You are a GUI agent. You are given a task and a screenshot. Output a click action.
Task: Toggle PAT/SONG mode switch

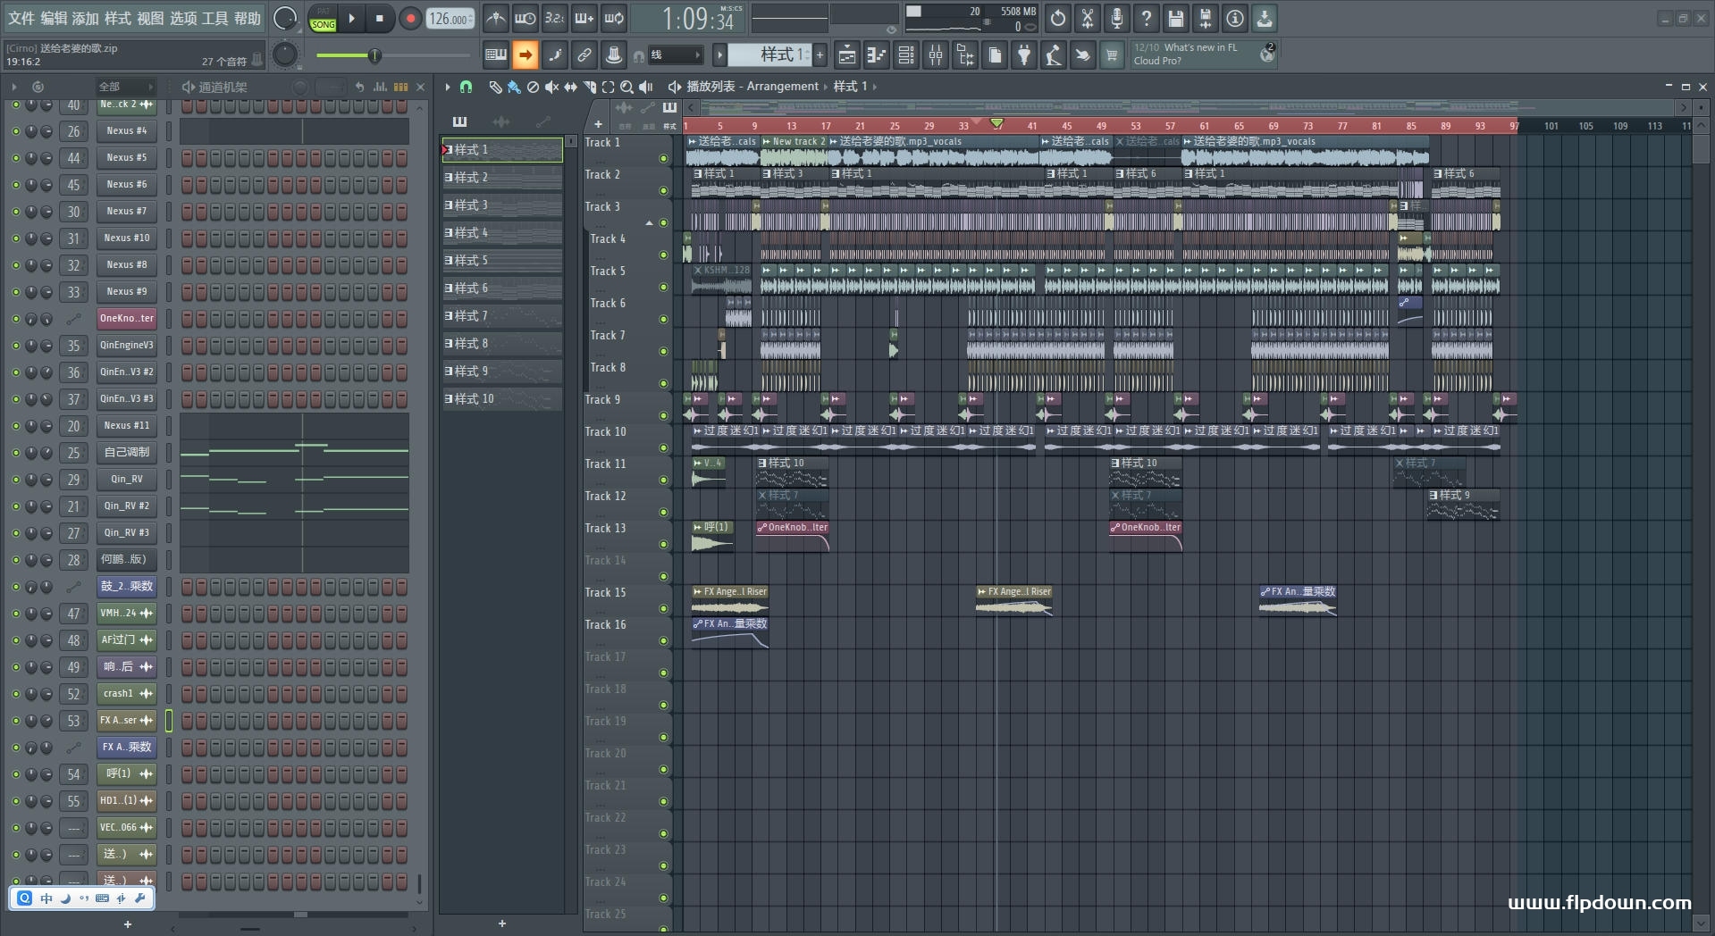(x=323, y=19)
